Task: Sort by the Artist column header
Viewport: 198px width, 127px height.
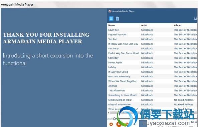Action: [144, 25]
